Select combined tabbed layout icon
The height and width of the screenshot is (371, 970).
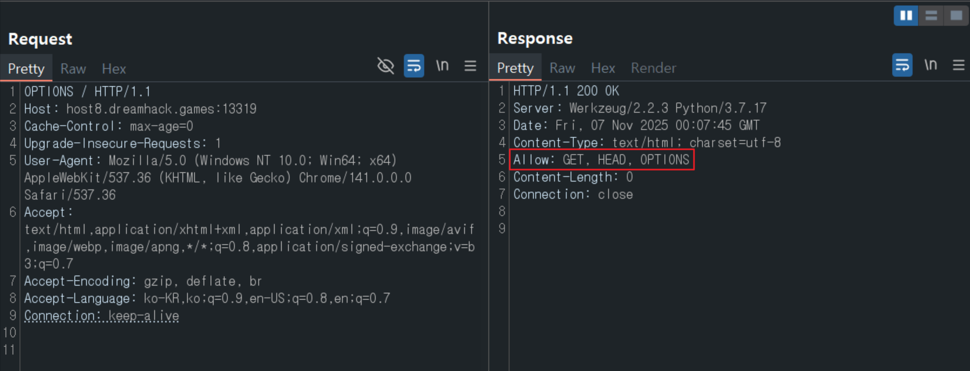point(956,16)
